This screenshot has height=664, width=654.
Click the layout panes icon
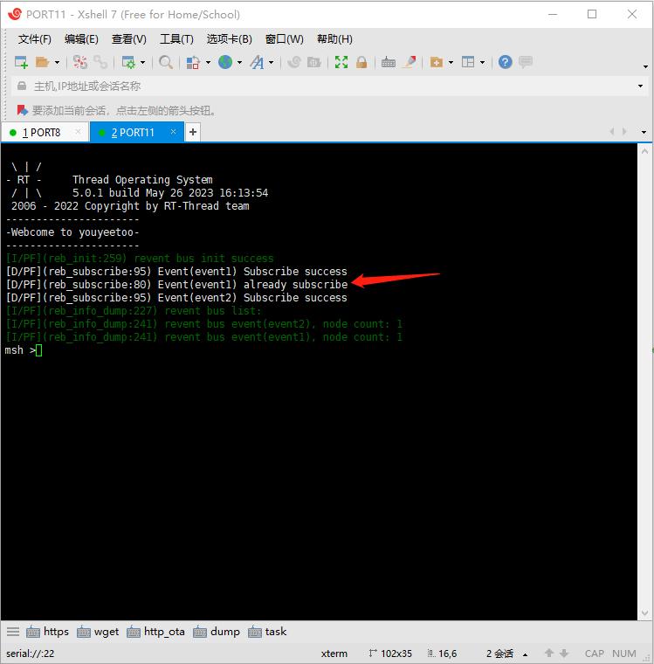468,63
